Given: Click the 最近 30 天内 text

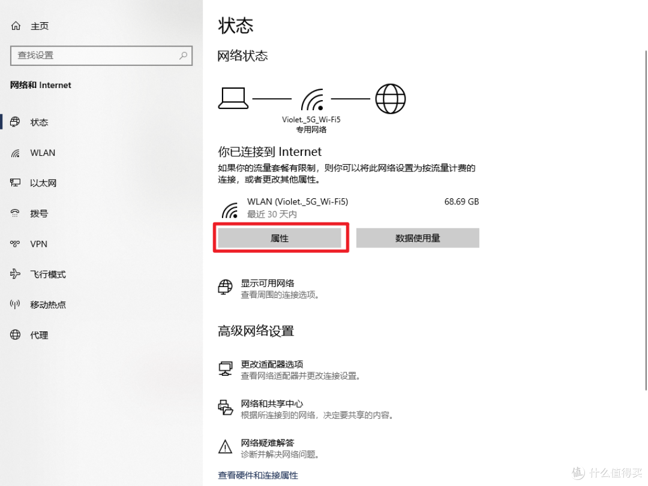Looking at the screenshot, I should 272,214.
